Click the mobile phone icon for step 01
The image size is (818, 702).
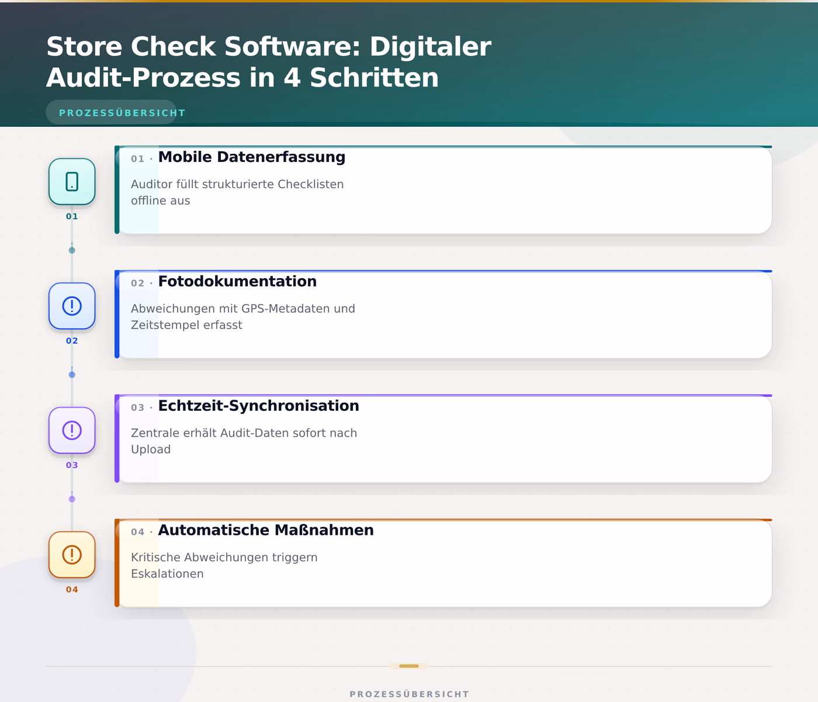(x=72, y=181)
